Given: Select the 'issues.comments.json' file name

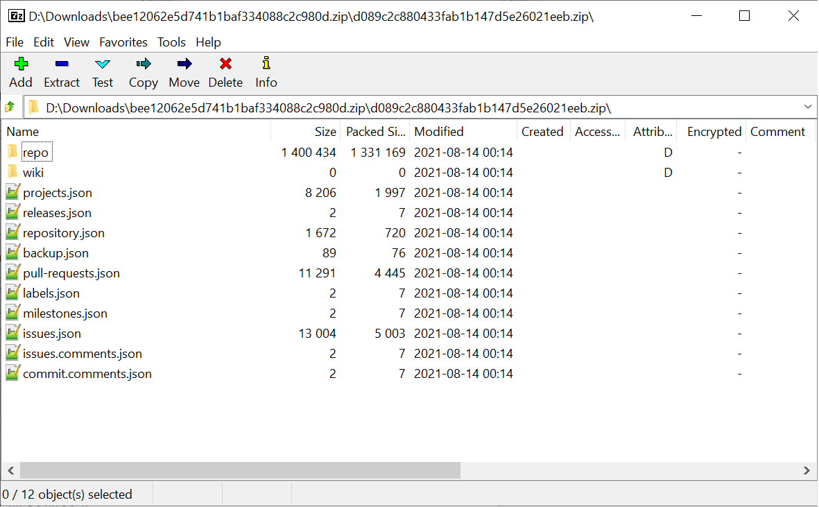Looking at the screenshot, I should tap(83, 354).
